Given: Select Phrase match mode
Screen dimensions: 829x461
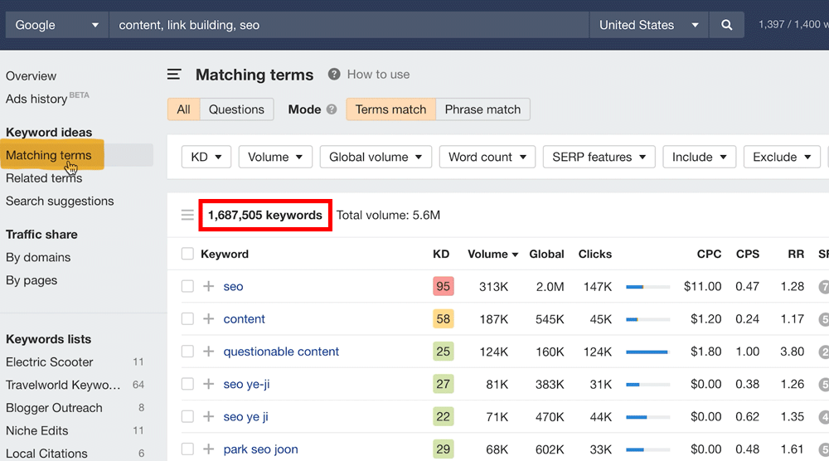Looking at the screenshot, I should (482, 109).
